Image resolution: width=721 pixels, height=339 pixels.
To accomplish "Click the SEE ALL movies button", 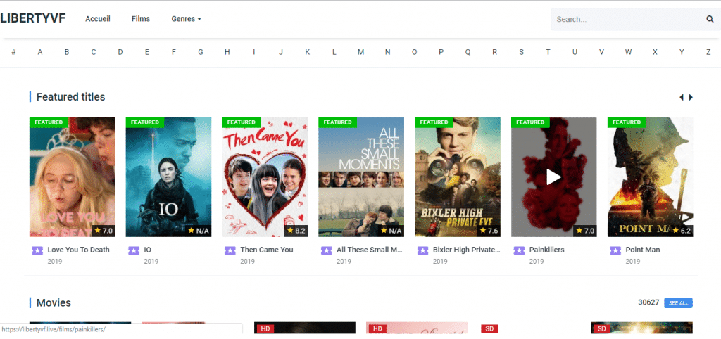I will pyautogui.click(x=678, y=302).
